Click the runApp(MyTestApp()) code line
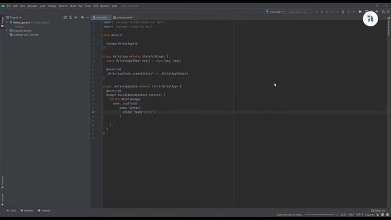 (x=122, y=43)
